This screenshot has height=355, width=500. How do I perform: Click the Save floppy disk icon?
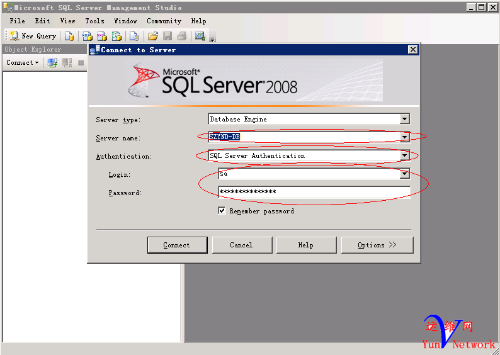click(168, 36)
